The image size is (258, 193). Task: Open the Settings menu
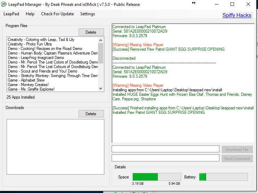[87, 14]
